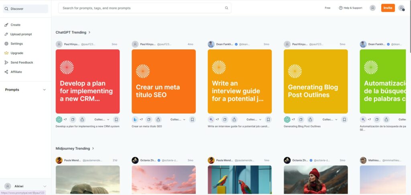This screenshot has height=195, width=411.
Task: Copy the Blog Post Outlines prompt
Action: [301, 119]
